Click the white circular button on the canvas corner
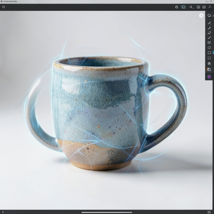Screen dimensions: 214x214 [x=201, y=15]
